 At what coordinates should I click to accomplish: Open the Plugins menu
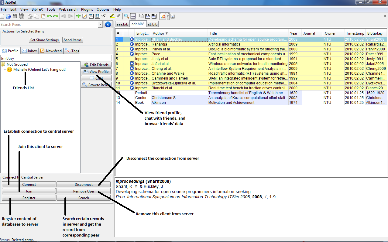click(87, 9)
